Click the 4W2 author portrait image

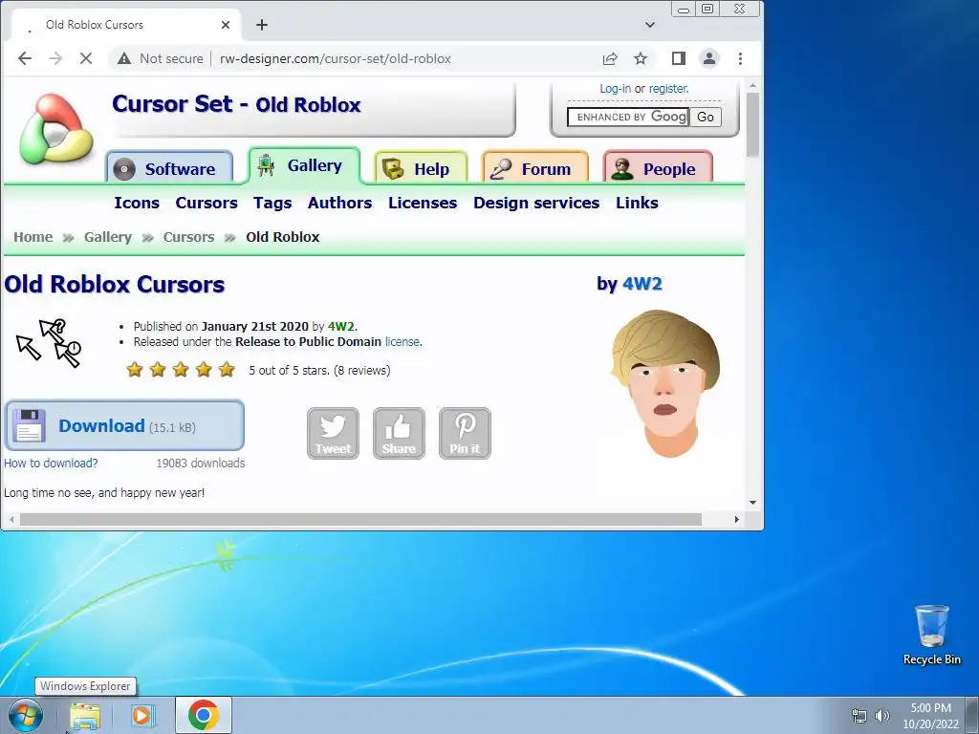[x=665, y=383]
